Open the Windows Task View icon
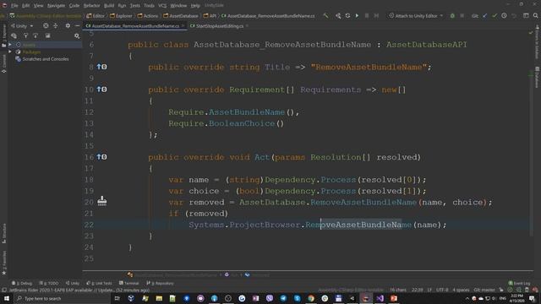Screen dimensions: 541x304 [x=117, y=298]
